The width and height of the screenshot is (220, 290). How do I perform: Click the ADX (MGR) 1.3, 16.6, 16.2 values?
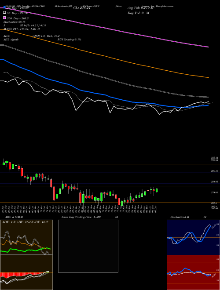(46, 36)
